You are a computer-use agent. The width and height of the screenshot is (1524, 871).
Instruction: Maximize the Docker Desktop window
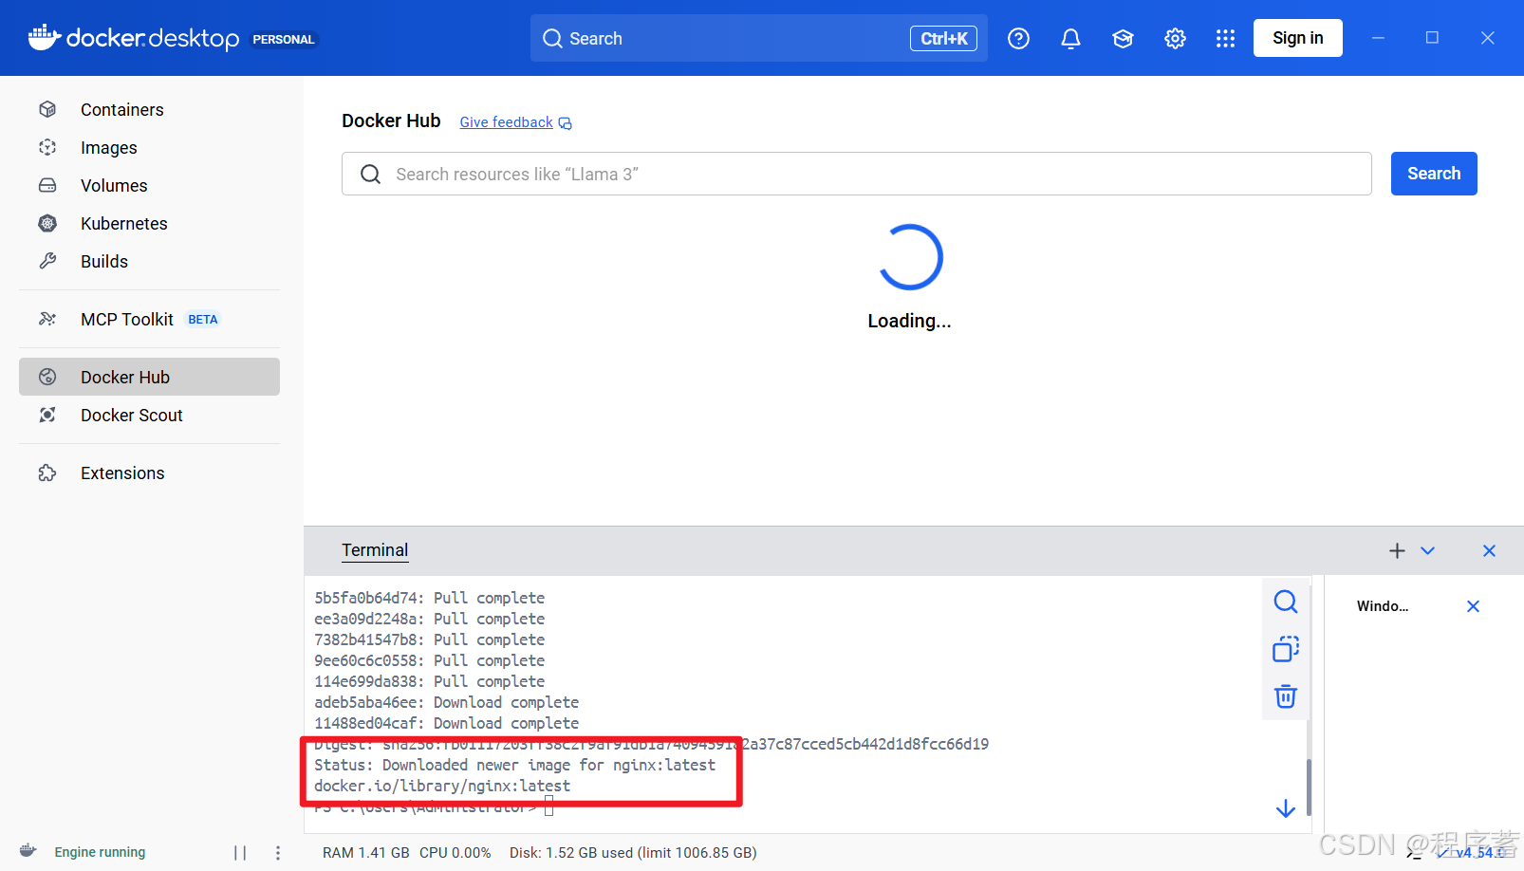[x=1432, y=38]
